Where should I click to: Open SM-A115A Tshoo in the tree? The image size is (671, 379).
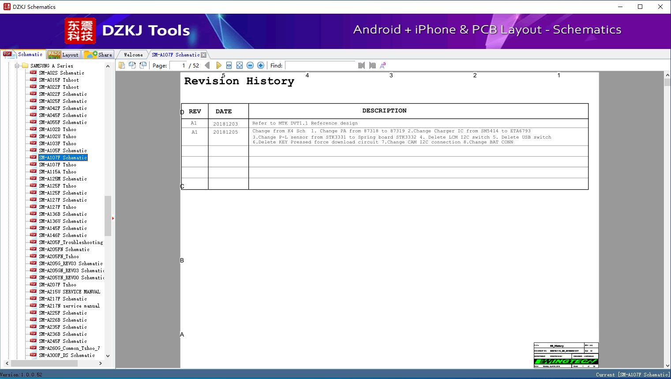(57, 172)
